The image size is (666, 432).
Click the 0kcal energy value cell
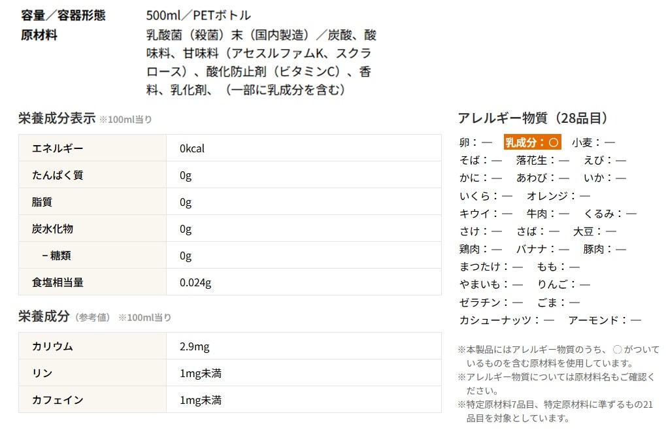click(x=192, y=148)
